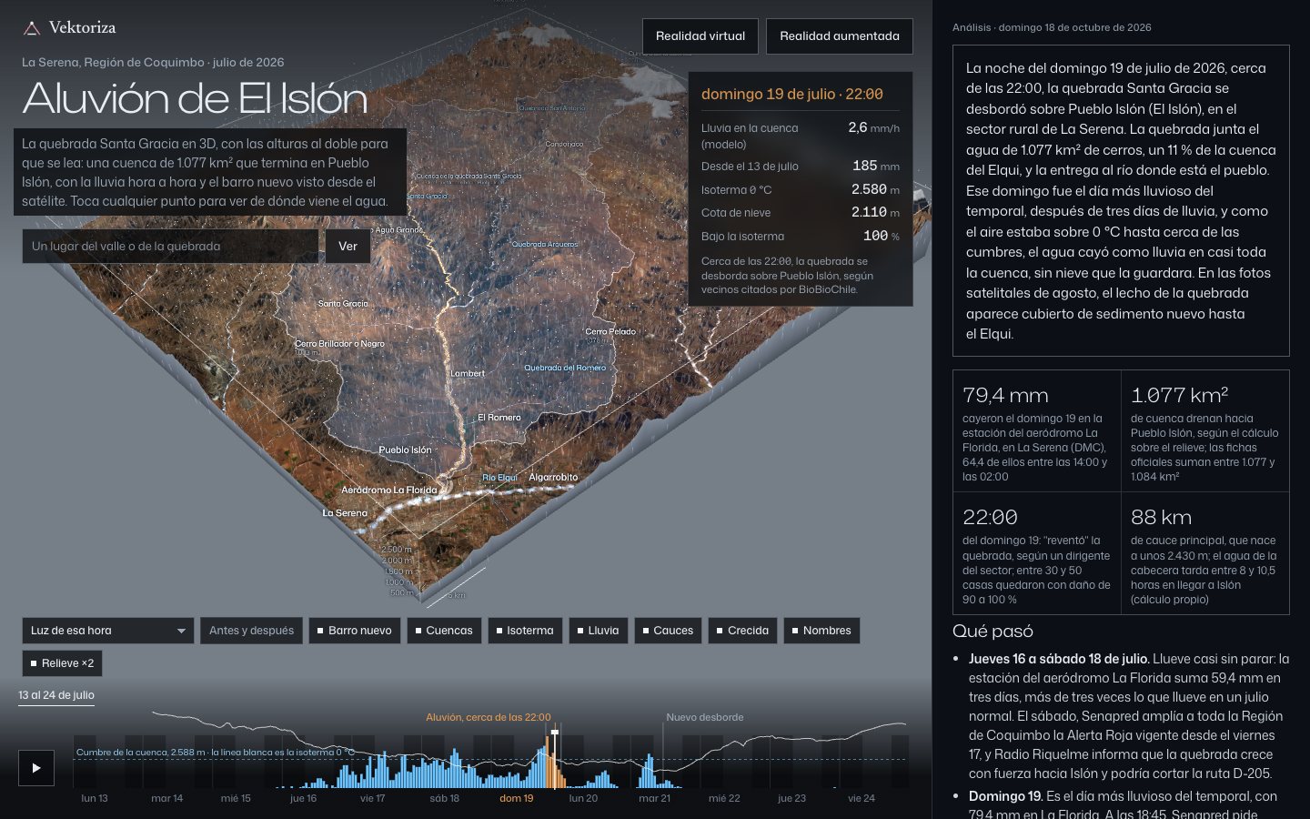This screenshot has height=819, width=1310.
Task: Click the Cerro Brillador o Negro label
Action: point(339,344)
